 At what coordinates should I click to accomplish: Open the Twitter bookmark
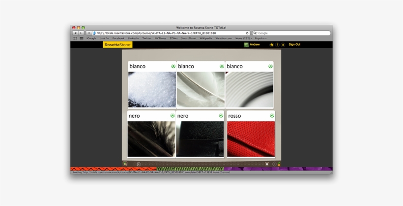[x=147, y=38]
